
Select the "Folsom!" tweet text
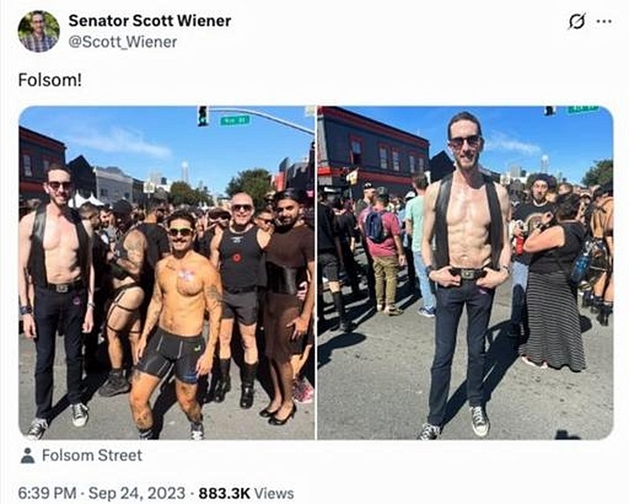coord(50,80)
